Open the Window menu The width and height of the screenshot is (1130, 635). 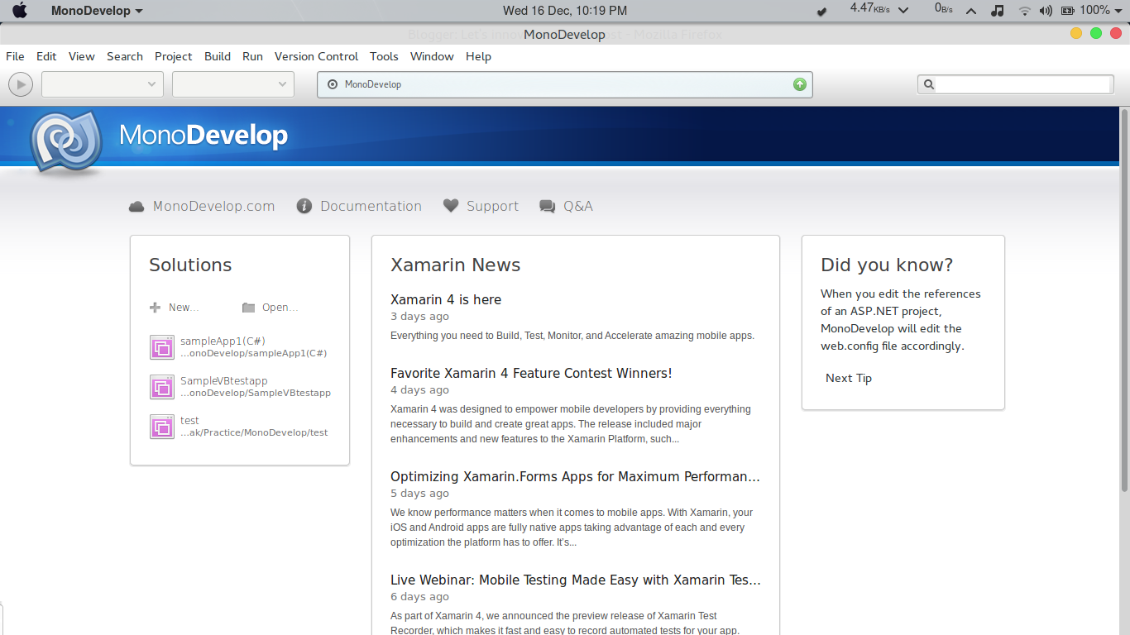(432, 56)
